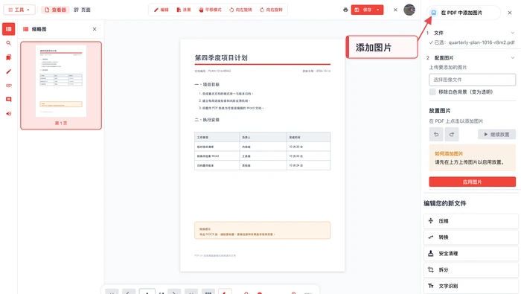
Task: Click the undo placement arrow button
Action: (436, 134)
